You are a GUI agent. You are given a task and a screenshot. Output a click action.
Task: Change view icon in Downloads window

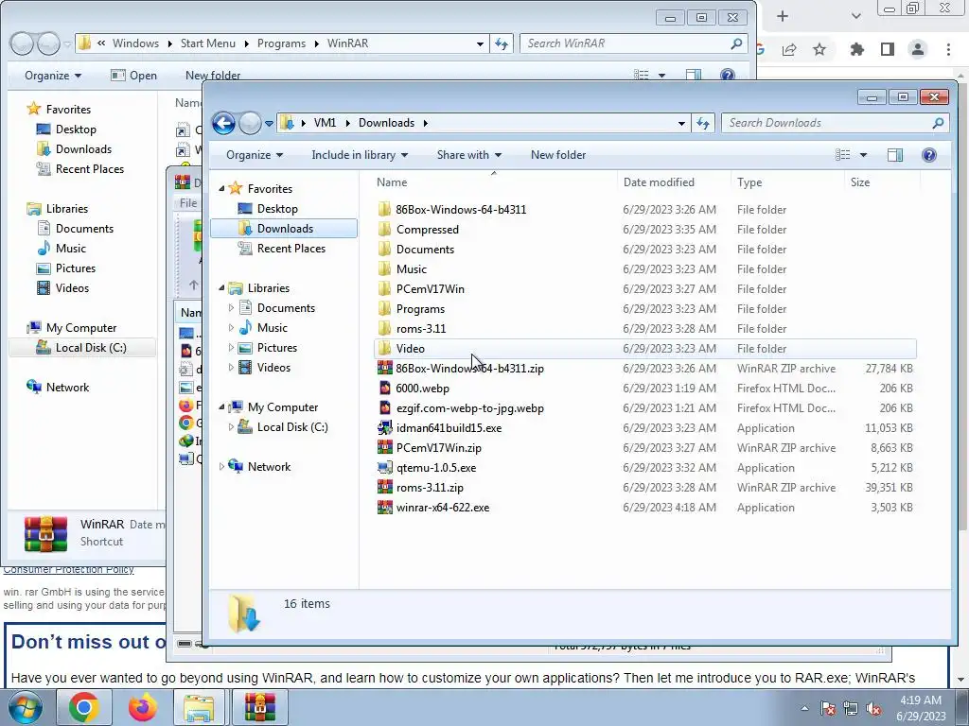pyautogui.click(x=843, y=155)
